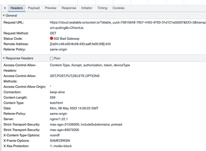Select the Date header value
Viewport: 206px width, 151px height.
[x=74, y=108]
